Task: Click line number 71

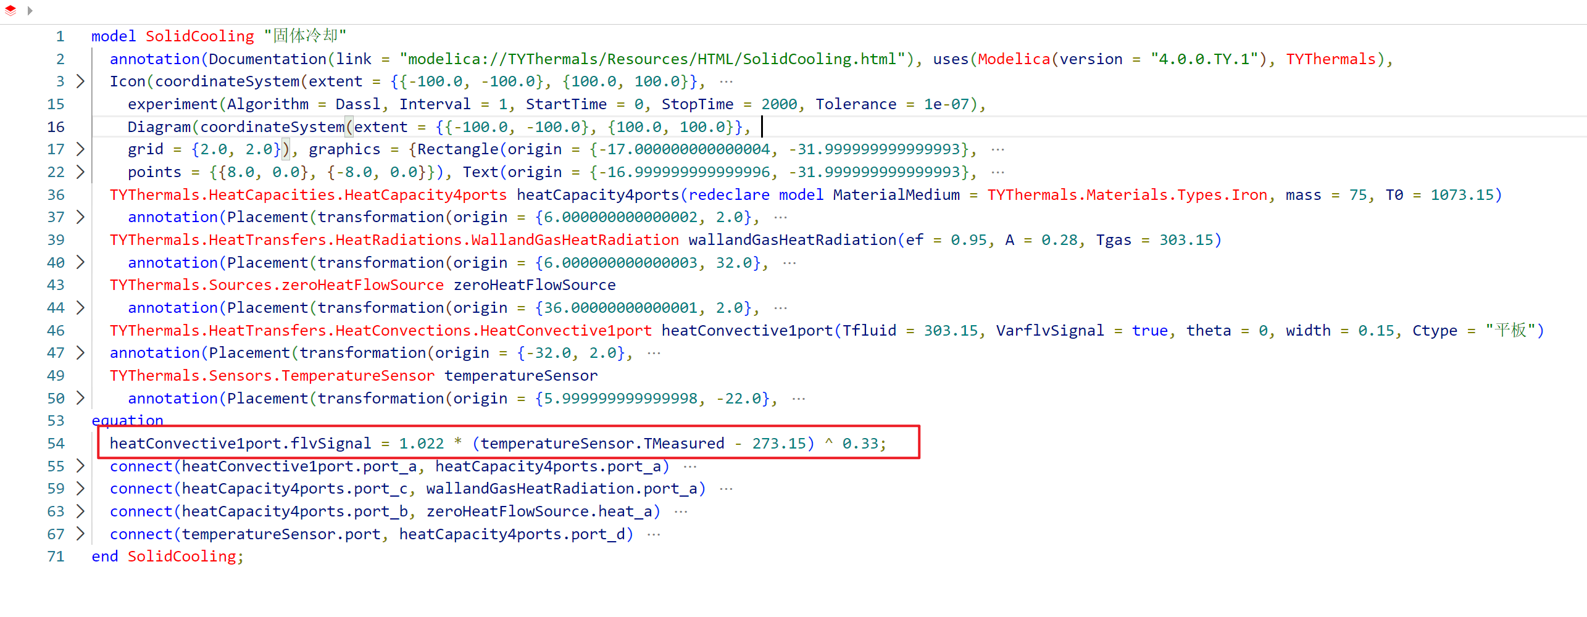Action: (x=56, y=556)
